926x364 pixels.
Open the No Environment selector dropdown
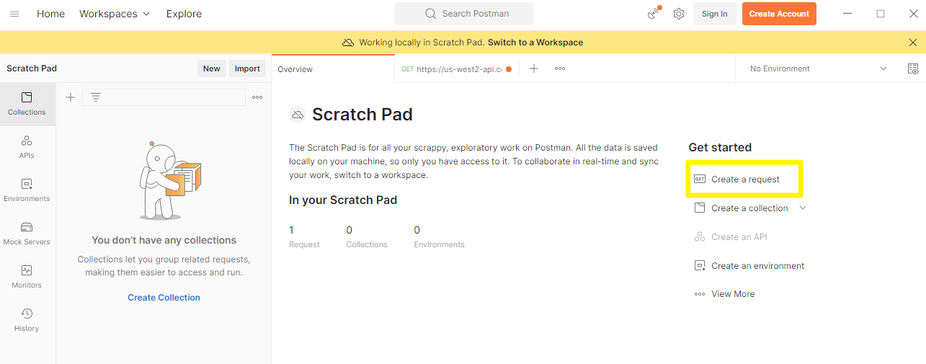(818, 68)
